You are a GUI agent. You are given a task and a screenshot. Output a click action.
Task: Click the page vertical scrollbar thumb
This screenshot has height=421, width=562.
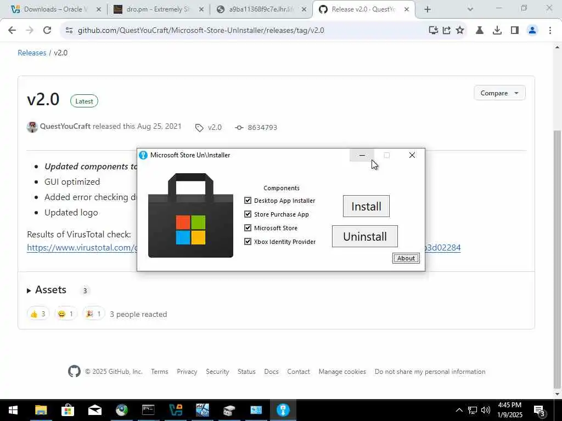tap(558, 259)
